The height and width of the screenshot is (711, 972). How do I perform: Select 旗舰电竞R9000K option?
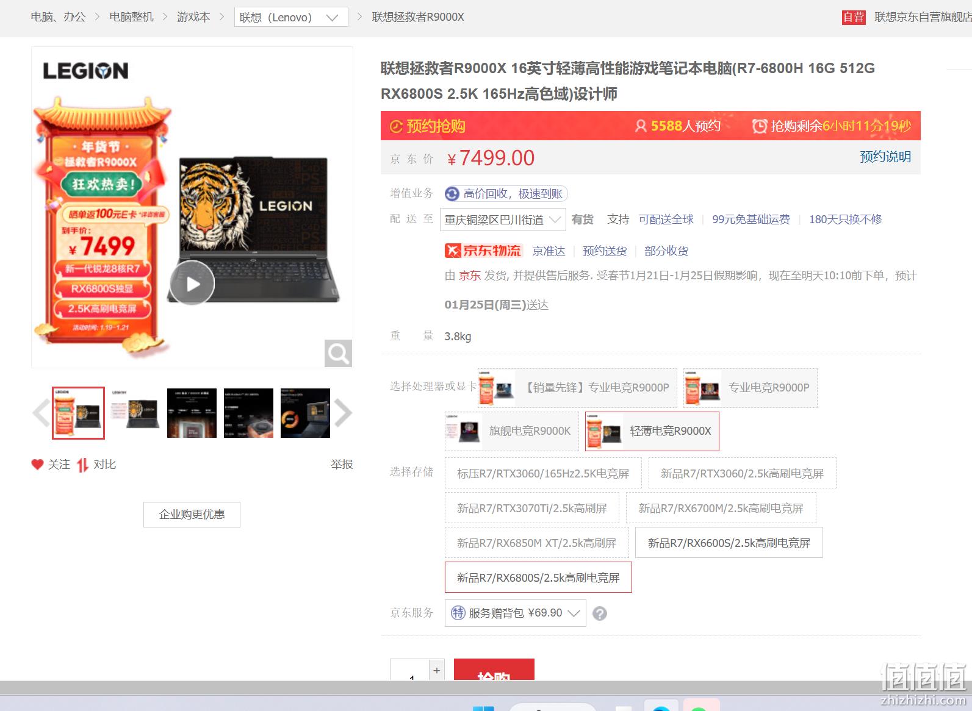coord(511,431)
